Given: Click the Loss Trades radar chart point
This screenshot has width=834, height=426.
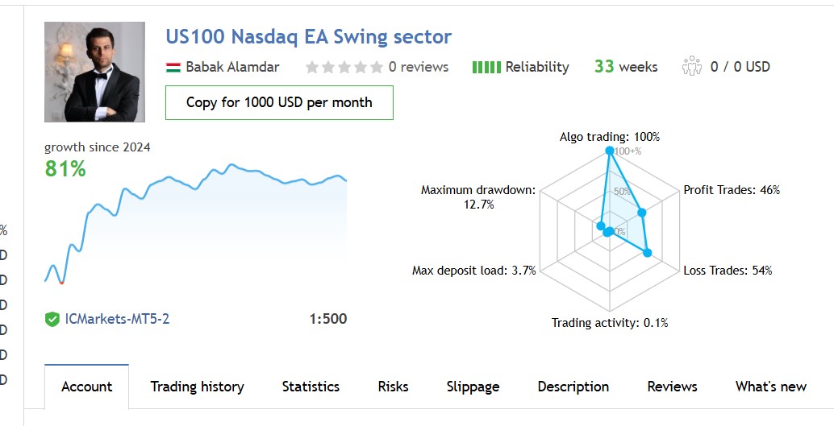Looking at the screenshot, I should pos(647,253).
